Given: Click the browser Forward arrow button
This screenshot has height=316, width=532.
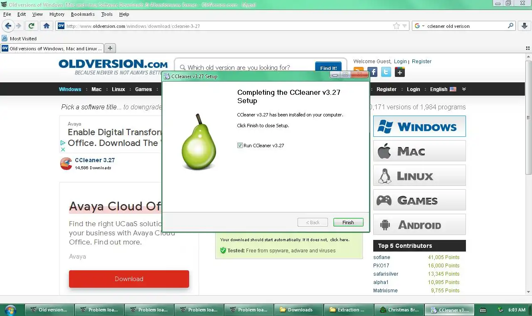Looking at the screenshot, I should click(18, 26).
